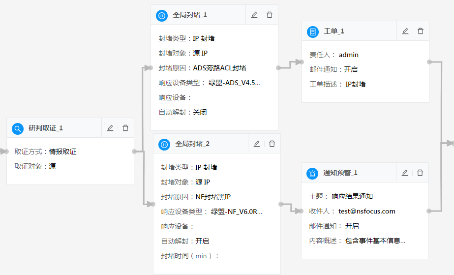This screenshot has height=275, width=454.
Task: Select the 工单_1 output connector dot
Action: click(x=429, y=62)
